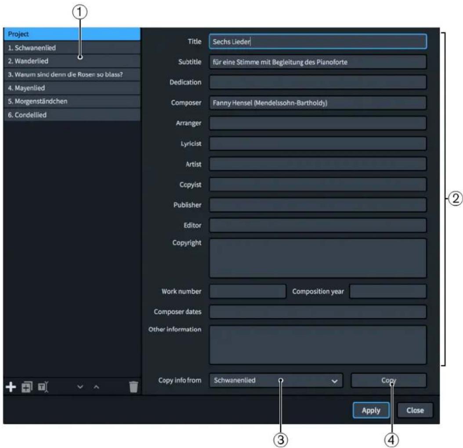
Task: Click into the Subtitle field
Action: tap(318, 62)
